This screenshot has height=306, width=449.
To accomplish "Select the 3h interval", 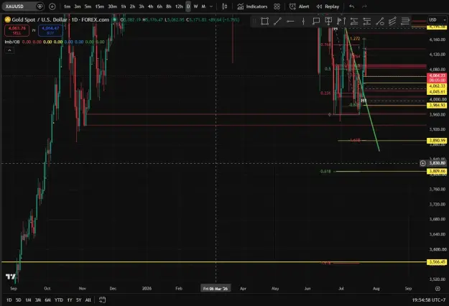I will [x=142, y=6].
